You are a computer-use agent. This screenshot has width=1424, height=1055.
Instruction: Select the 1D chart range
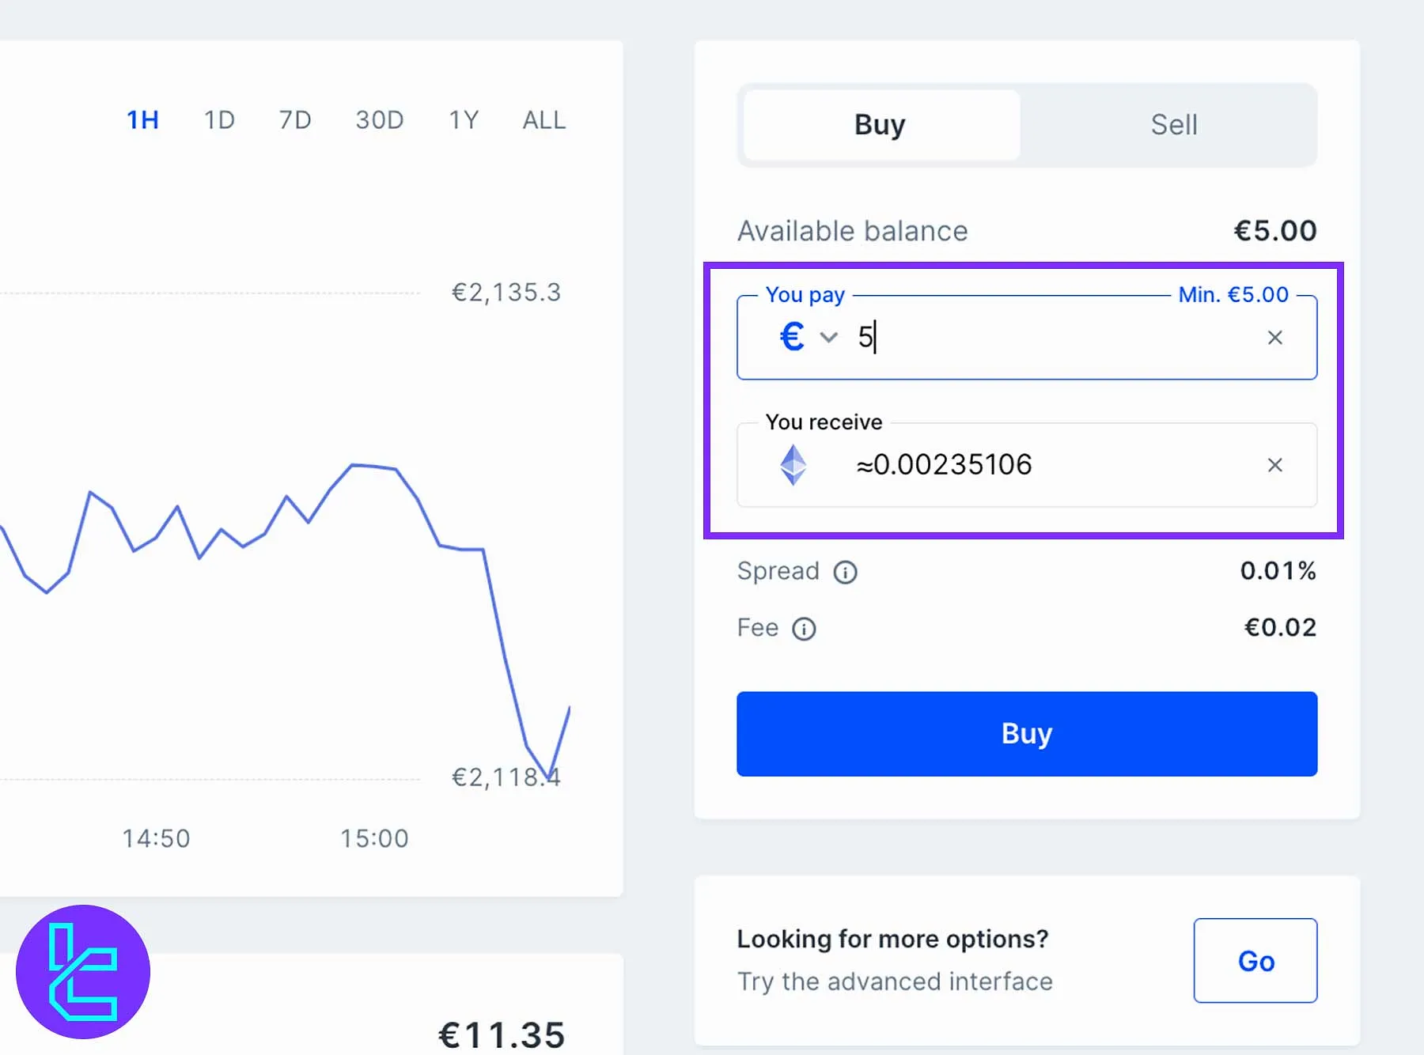coord(219,120)
